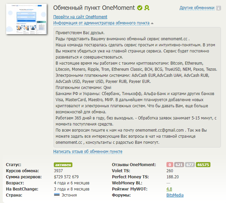Click the Рейтинг MyWOT: label
This screenshot has width=226, height=203.
[130, 189]
